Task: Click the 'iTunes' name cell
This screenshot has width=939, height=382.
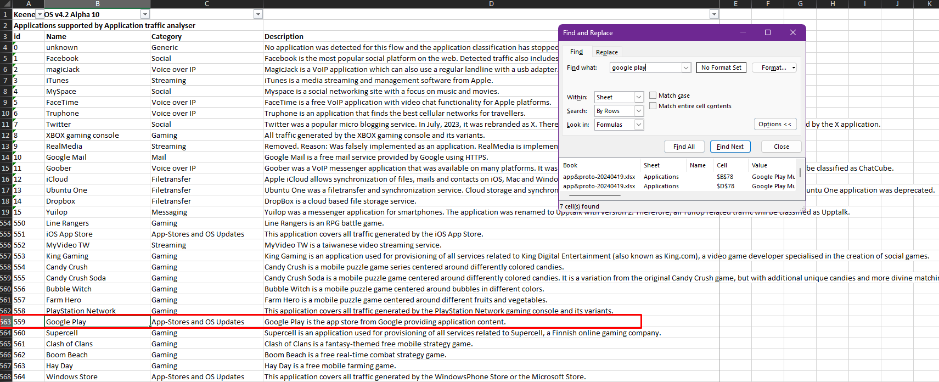Action: 98,80
